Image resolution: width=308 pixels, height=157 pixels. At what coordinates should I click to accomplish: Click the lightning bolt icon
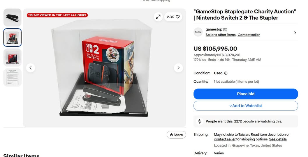tap(200, 121)
